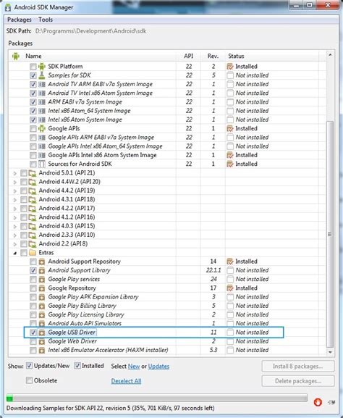Uncheck the Google USB Driver checkbox

coord(33,333)
